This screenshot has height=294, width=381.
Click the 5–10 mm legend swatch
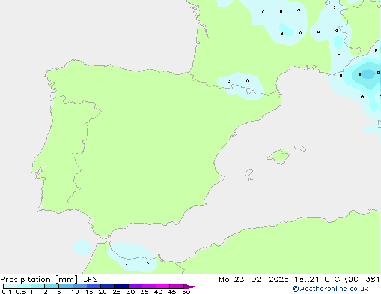(66, 286)
